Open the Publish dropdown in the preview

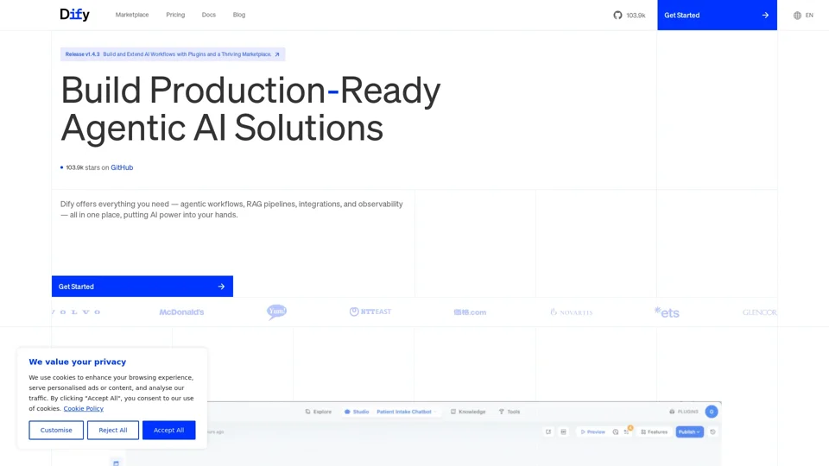pyautogui.click(x=689, y=431)
